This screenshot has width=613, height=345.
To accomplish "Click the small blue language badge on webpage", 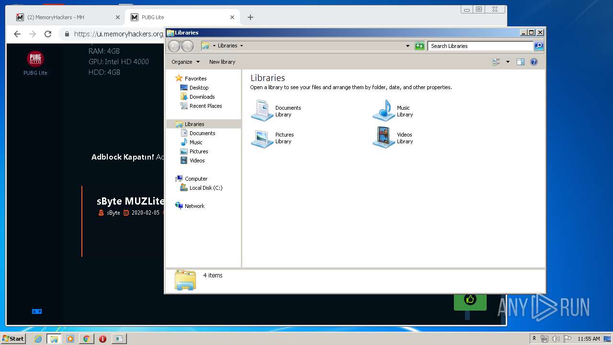I will tap(37, 311).
